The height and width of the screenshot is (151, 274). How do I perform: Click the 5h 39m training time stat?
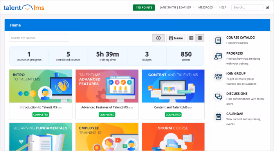tap(108, 56)
